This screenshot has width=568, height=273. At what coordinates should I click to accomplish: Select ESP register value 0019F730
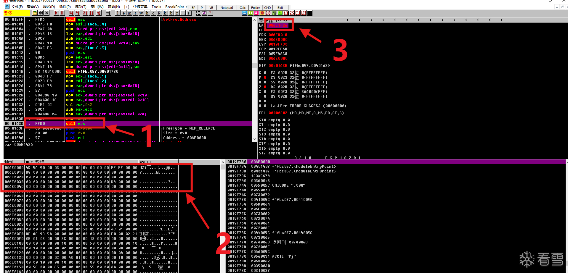(x=278, y=44)
